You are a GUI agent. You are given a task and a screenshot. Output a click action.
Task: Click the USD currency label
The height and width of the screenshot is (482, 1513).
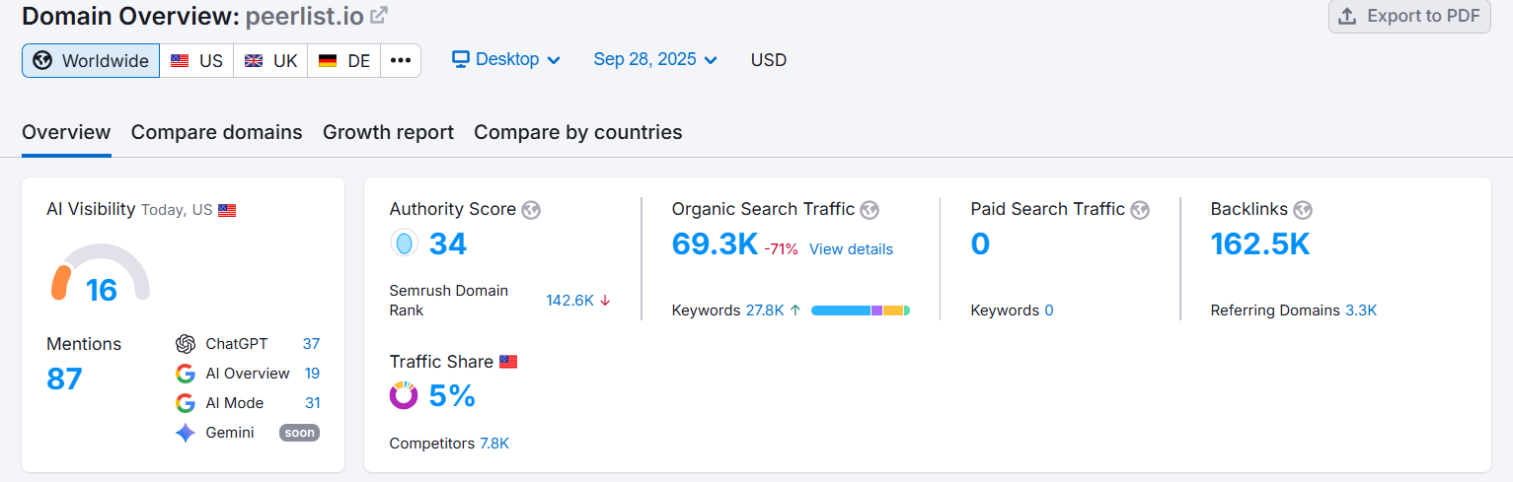[769, 60]
